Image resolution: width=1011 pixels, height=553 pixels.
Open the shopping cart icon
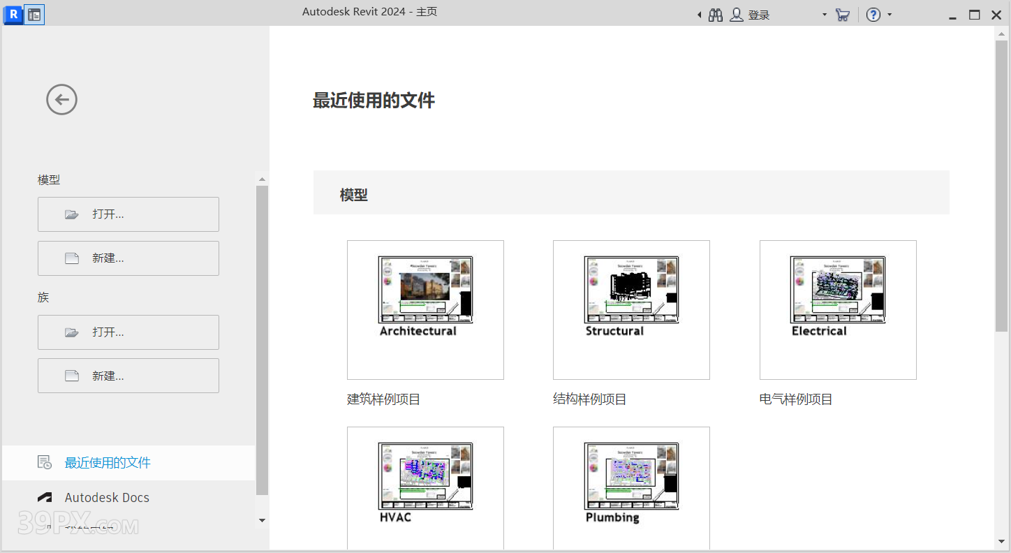[x=843, y=15]
